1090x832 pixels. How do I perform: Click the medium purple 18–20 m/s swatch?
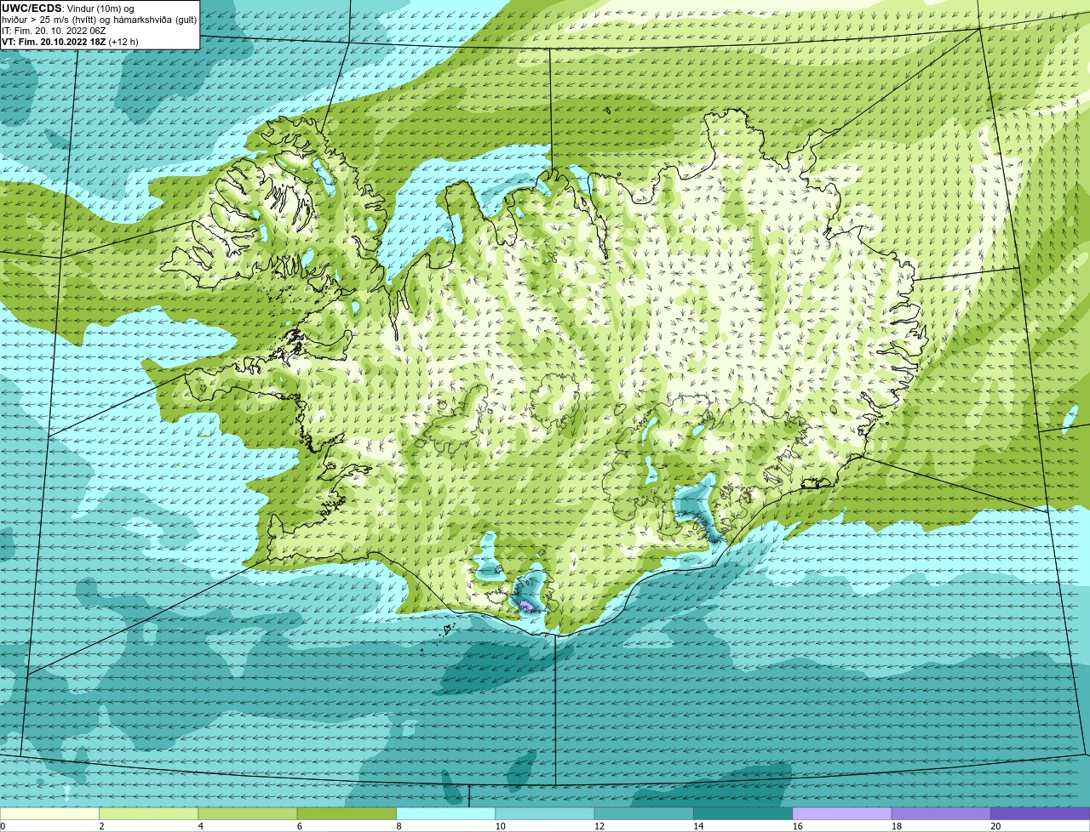click(x=941, y=813)
